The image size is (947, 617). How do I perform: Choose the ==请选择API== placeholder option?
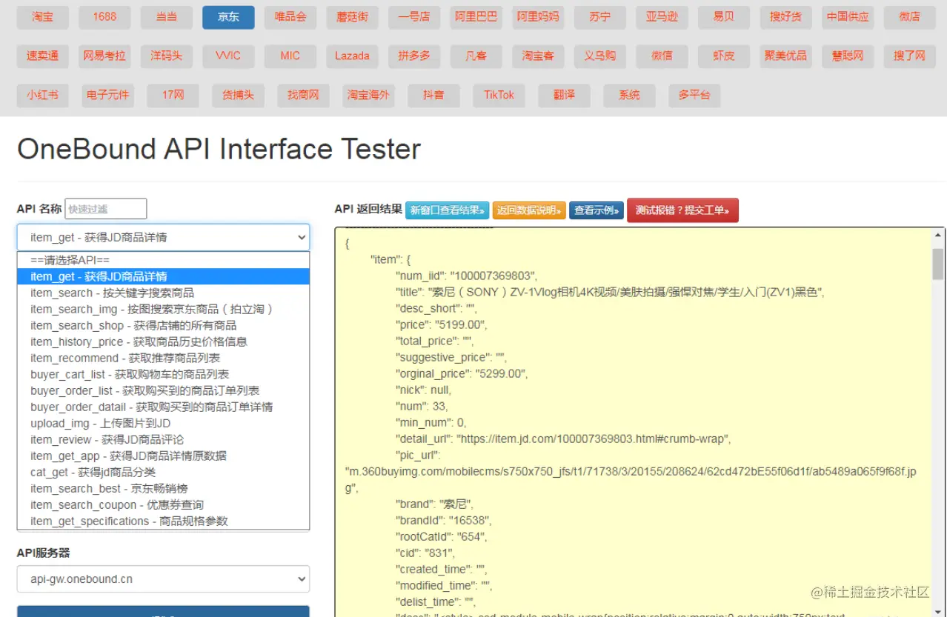(163, 260)
